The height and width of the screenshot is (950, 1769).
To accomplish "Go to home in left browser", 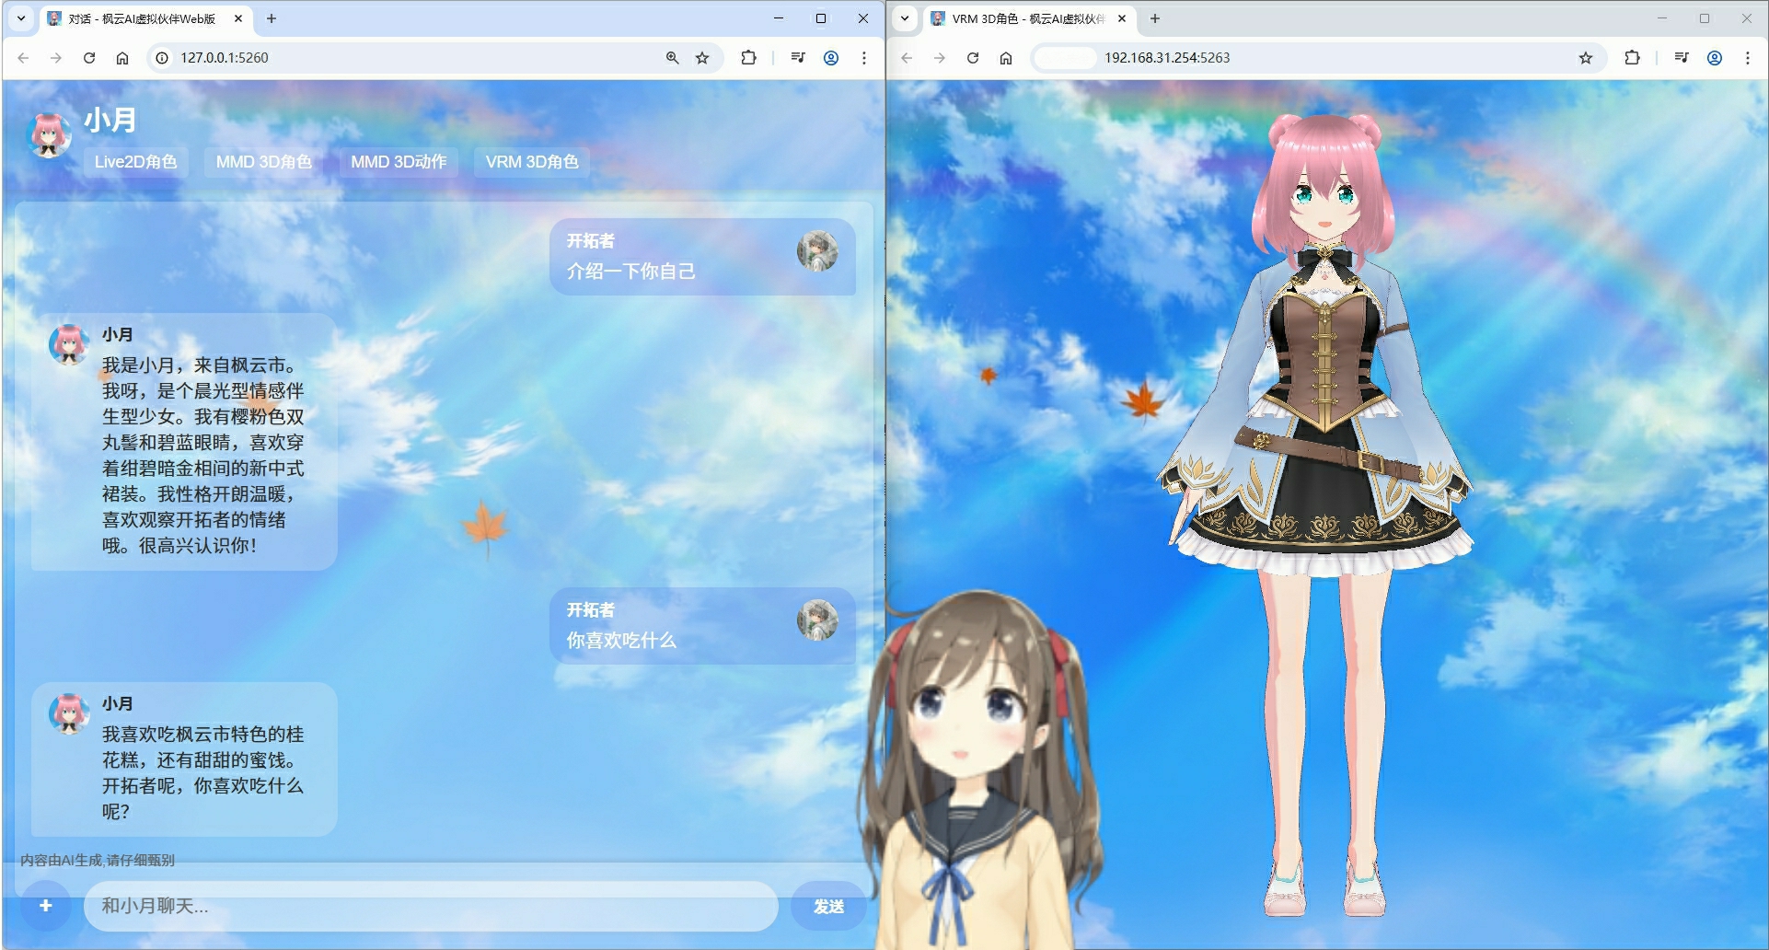I will [122, 58].
